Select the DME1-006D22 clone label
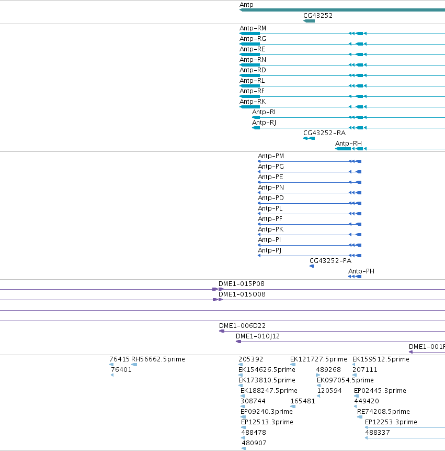Screen dimensions: 445x451 242,326
